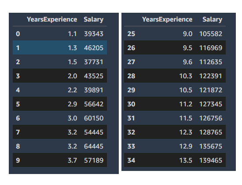Click the 10.3 years experience cell

pyautogui.click(x=186, y=76)
